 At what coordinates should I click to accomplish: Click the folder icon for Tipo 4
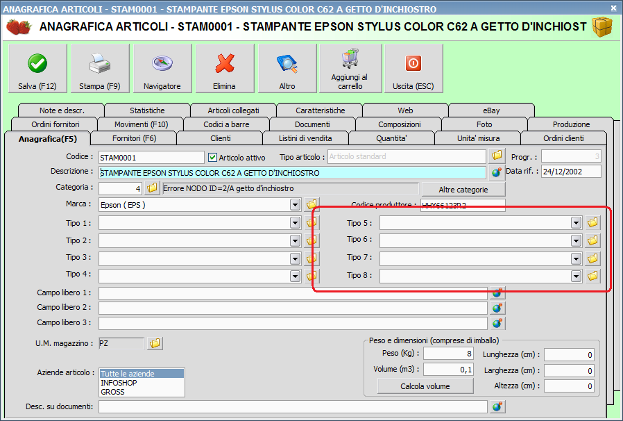(311, 275)
